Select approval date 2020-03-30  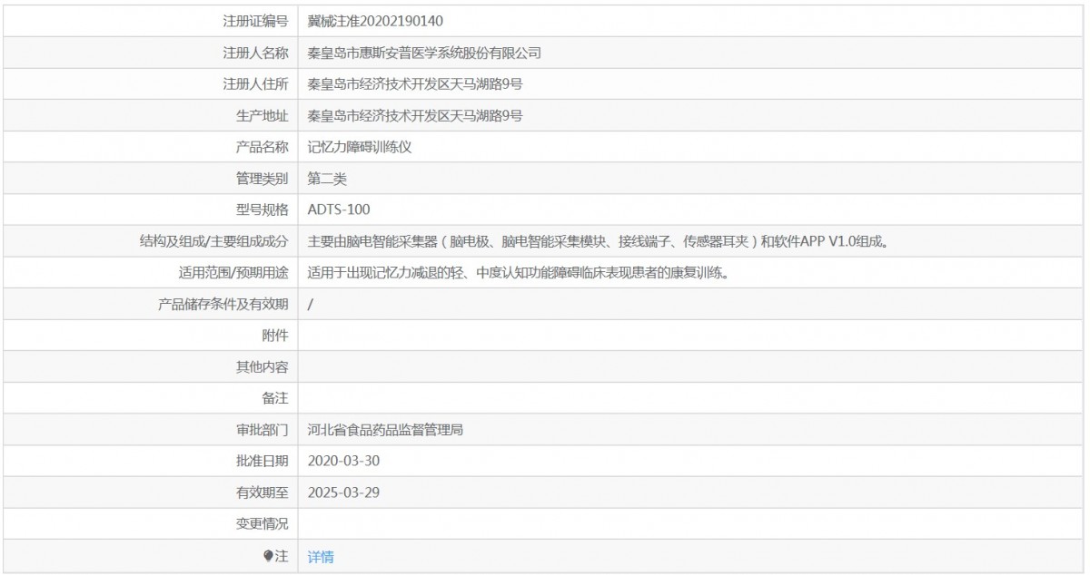click(x=343, y=461)
